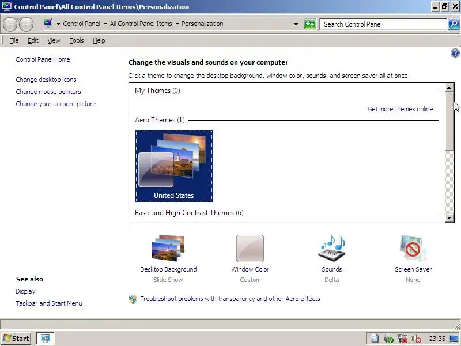Open the Display link under See also
461x346 pixels.
coord(25,291)
